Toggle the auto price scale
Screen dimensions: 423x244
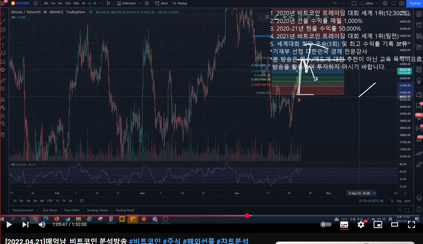[407, 201]
